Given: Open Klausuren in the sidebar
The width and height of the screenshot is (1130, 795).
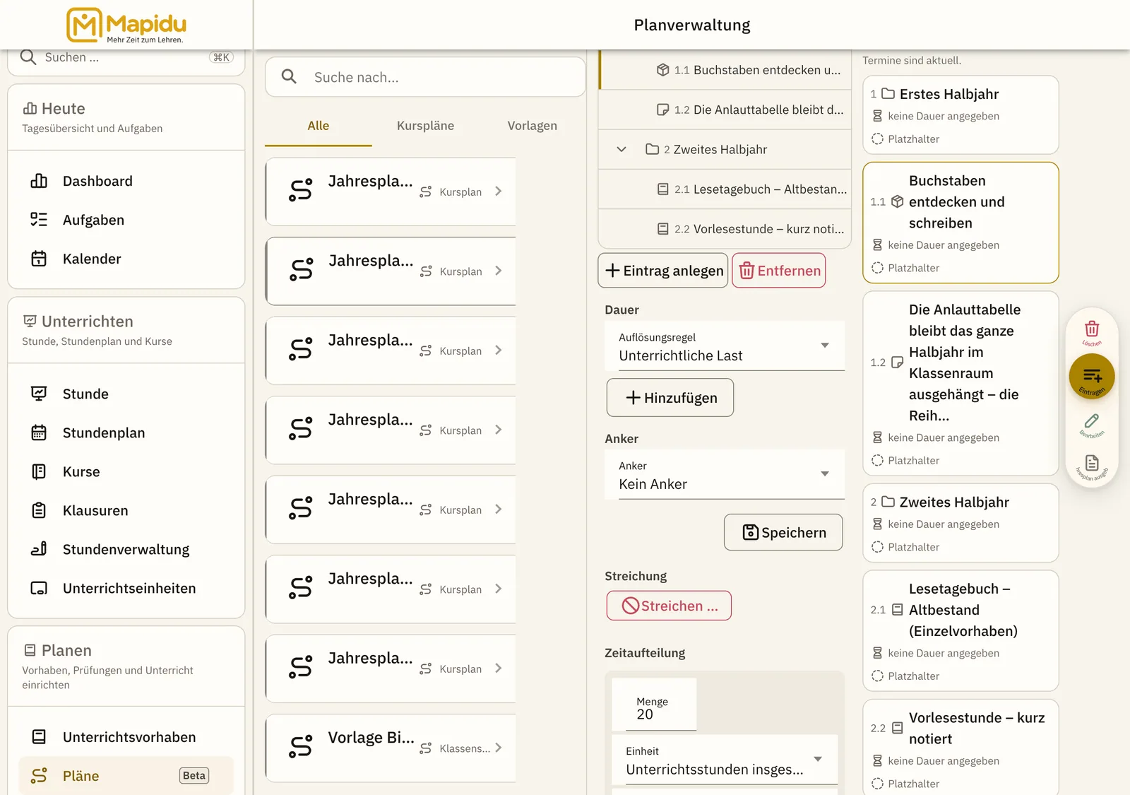Looking at the screenshot, I should tap(126, 510).
